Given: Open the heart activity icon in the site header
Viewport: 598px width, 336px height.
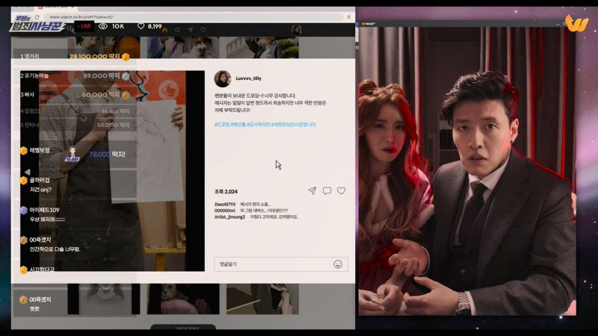Looking at the screenshot, I should [203, 30].
